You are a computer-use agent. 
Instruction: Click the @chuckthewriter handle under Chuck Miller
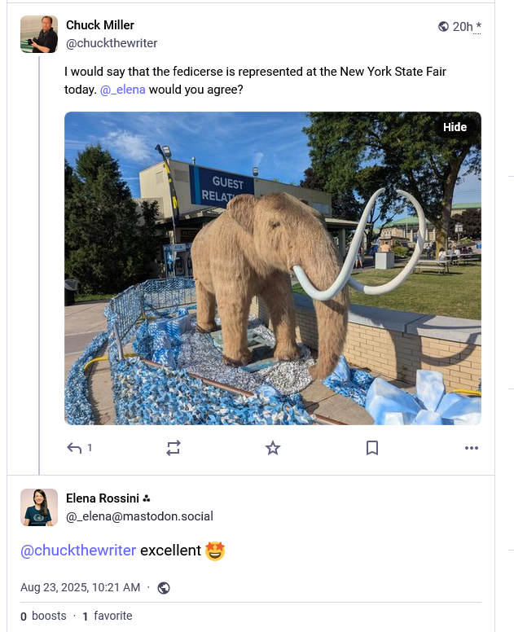[112, 43]
